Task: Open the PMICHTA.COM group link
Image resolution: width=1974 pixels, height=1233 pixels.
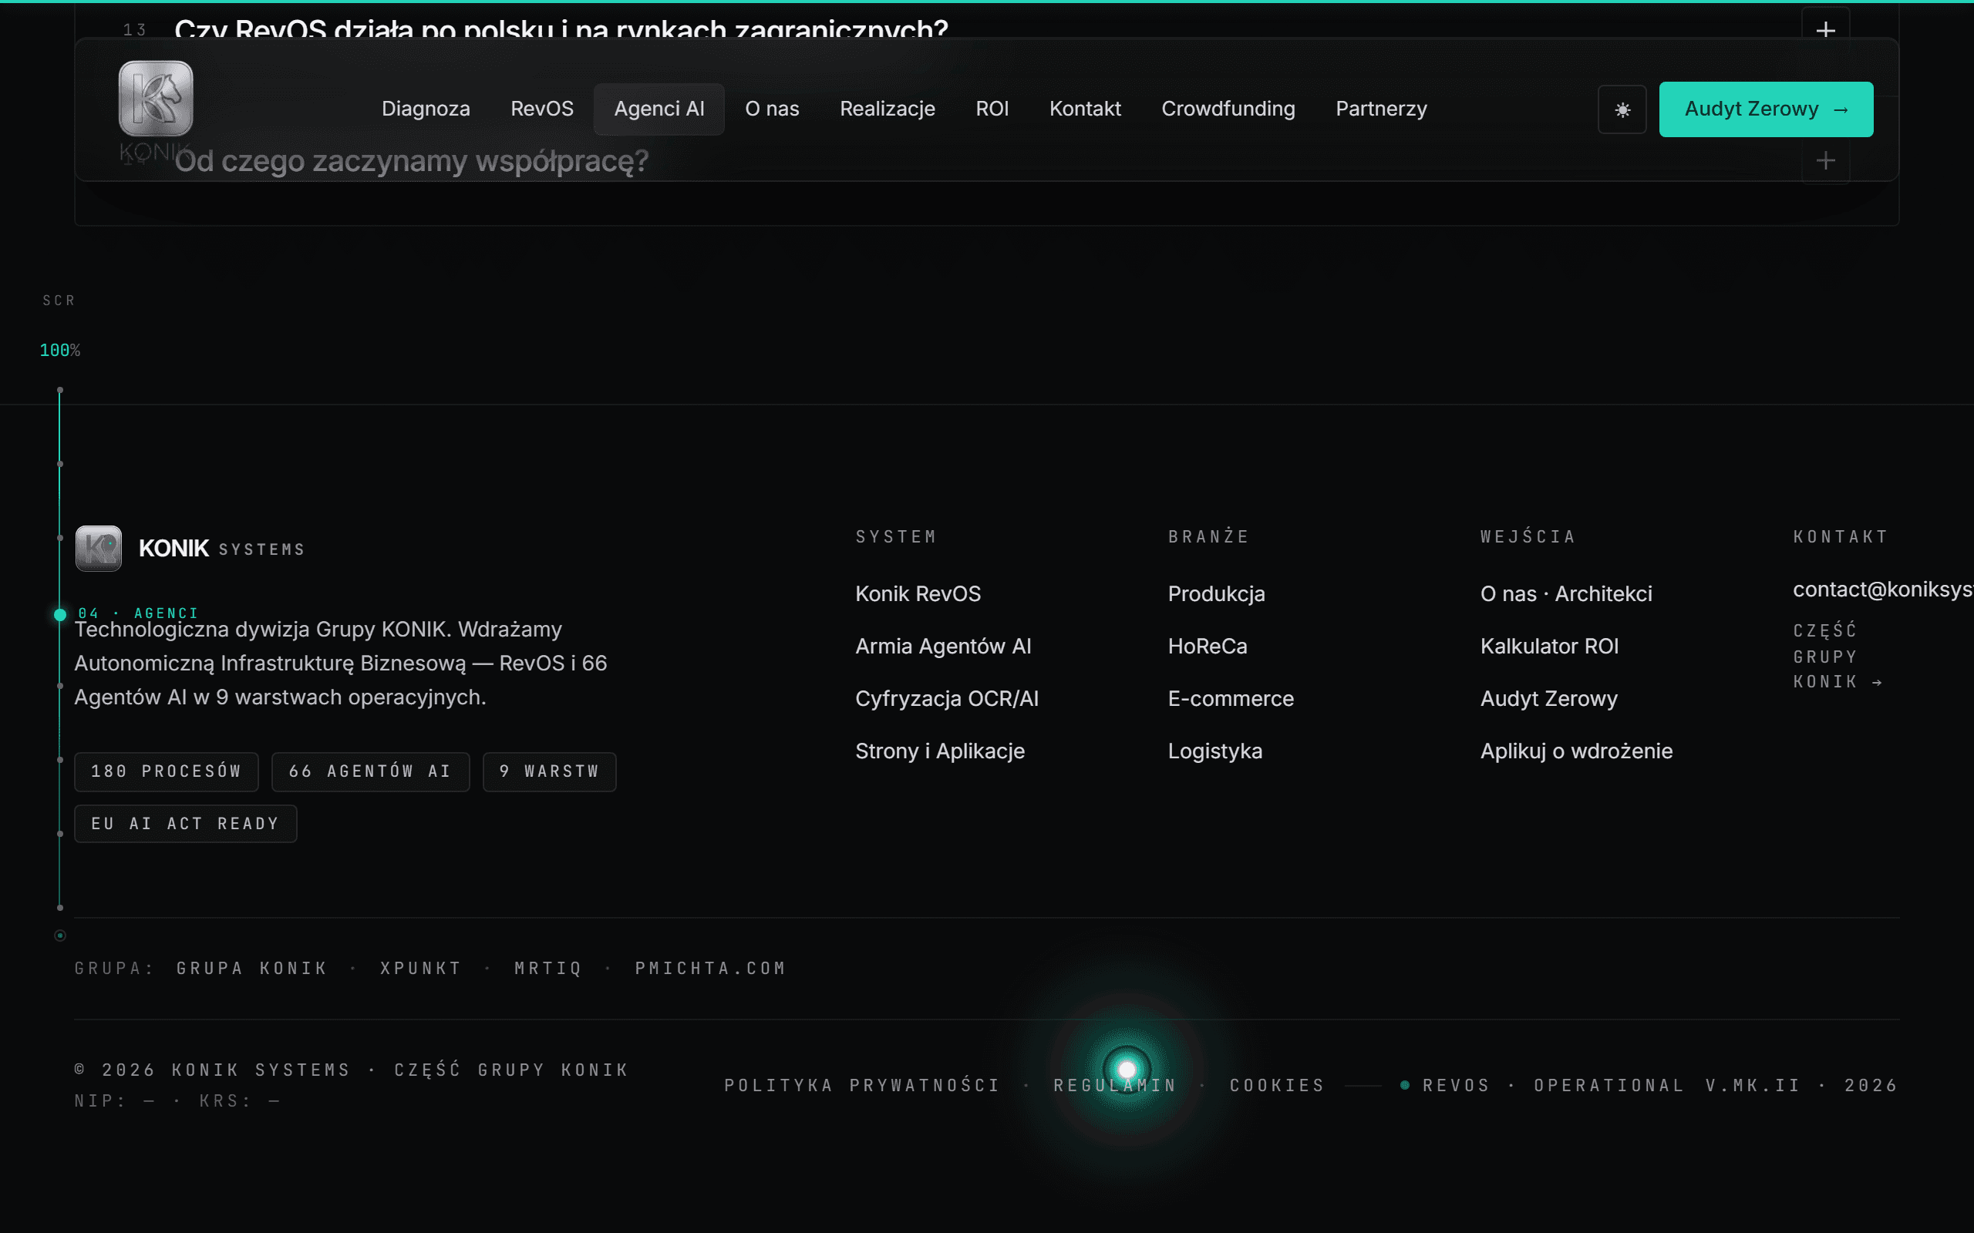Action: [x=709, y=968]
